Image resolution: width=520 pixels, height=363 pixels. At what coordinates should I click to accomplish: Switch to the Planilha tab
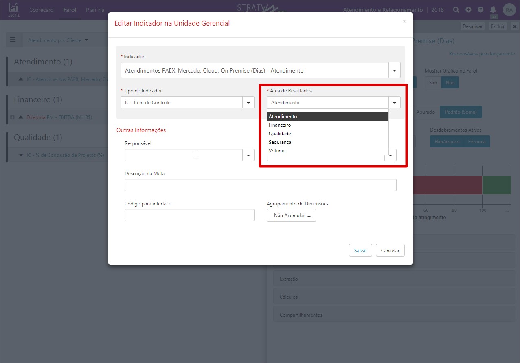click(x=95, y=10)
